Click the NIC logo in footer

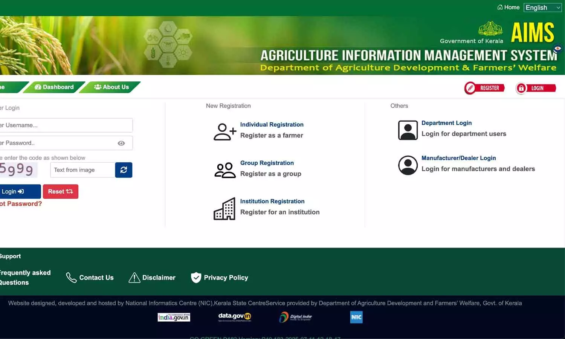[356, 317]
